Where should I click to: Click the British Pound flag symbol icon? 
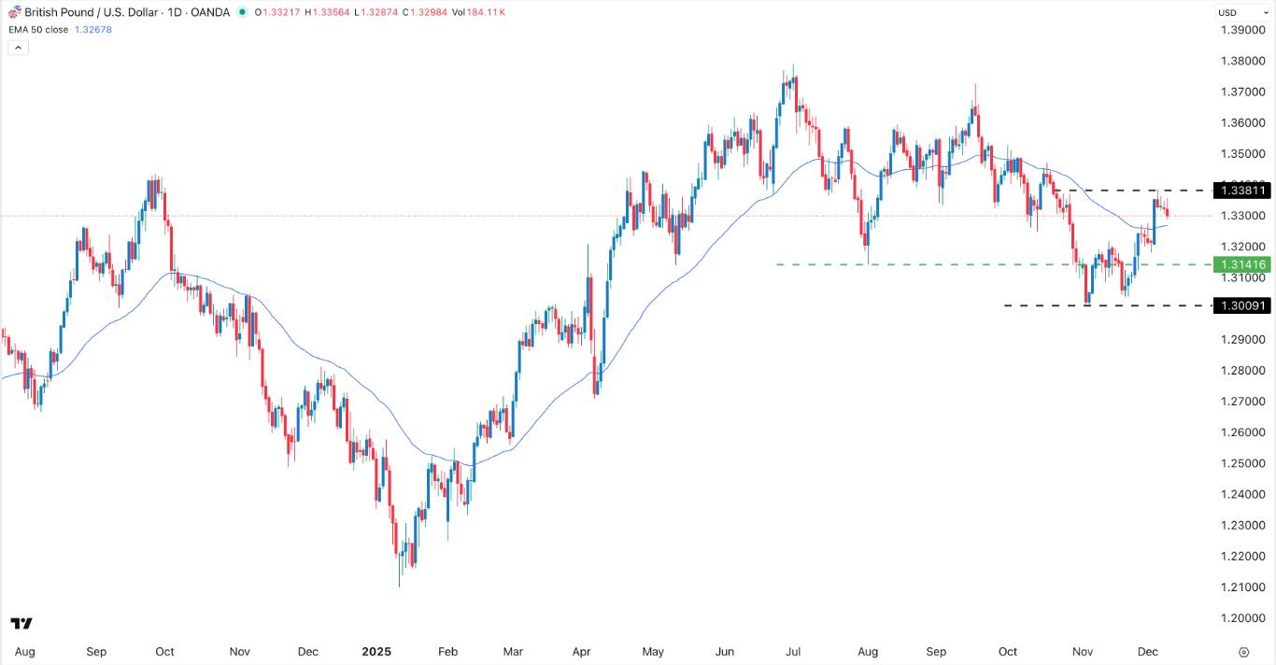(13, 12)
